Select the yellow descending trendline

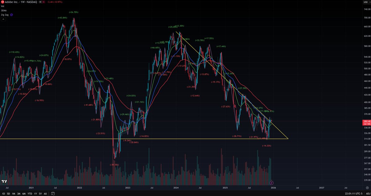click(232, 85)
